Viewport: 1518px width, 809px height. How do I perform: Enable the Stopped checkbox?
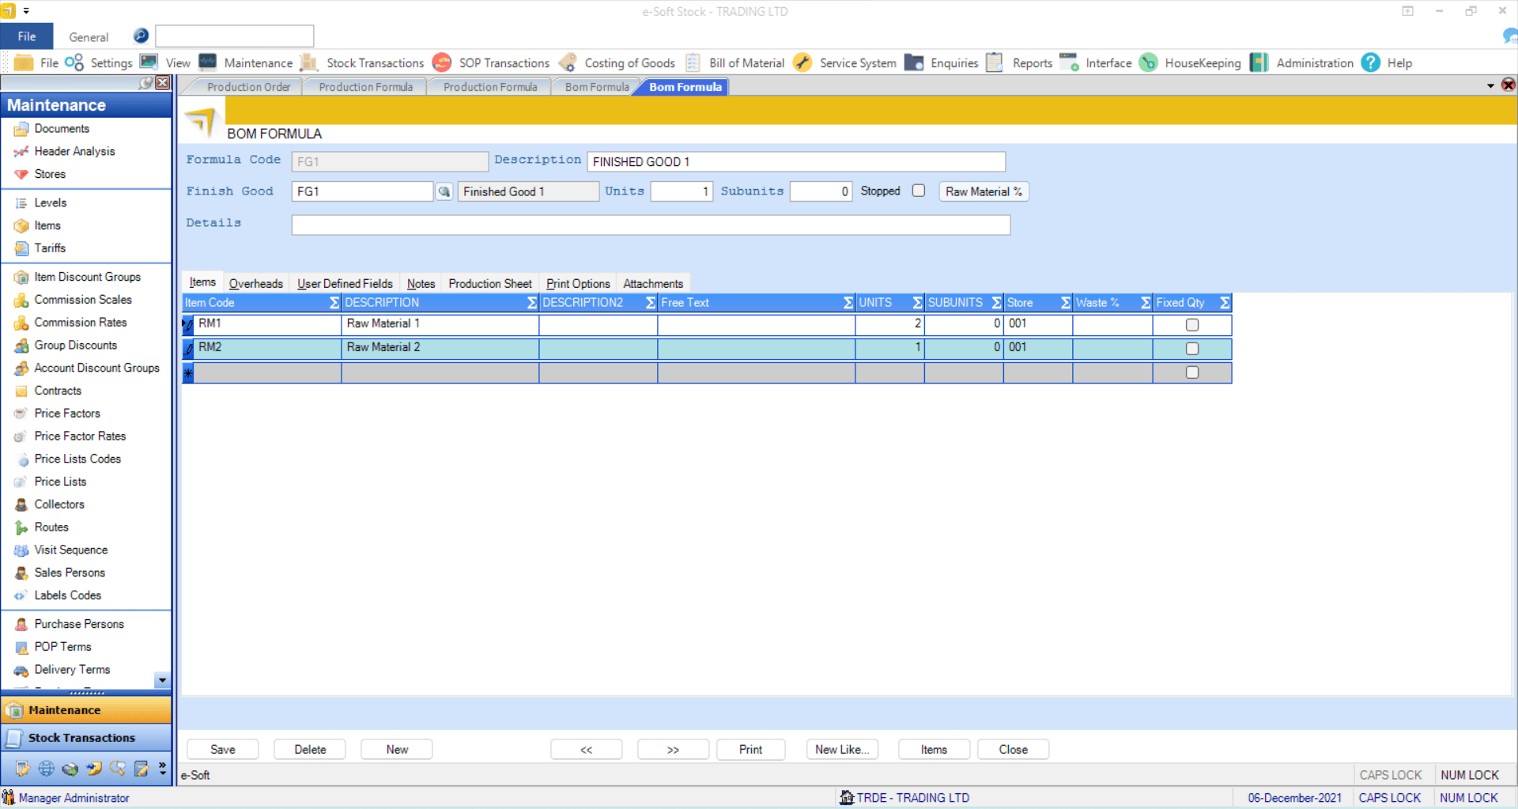[x=918, y=191]
